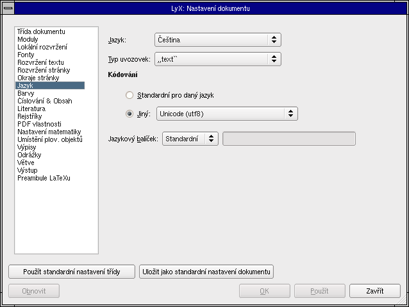Click the 'Typ uvozovek:' label
Screen dimensions: 409x307
pyautogui.click(x=129, y=60)
